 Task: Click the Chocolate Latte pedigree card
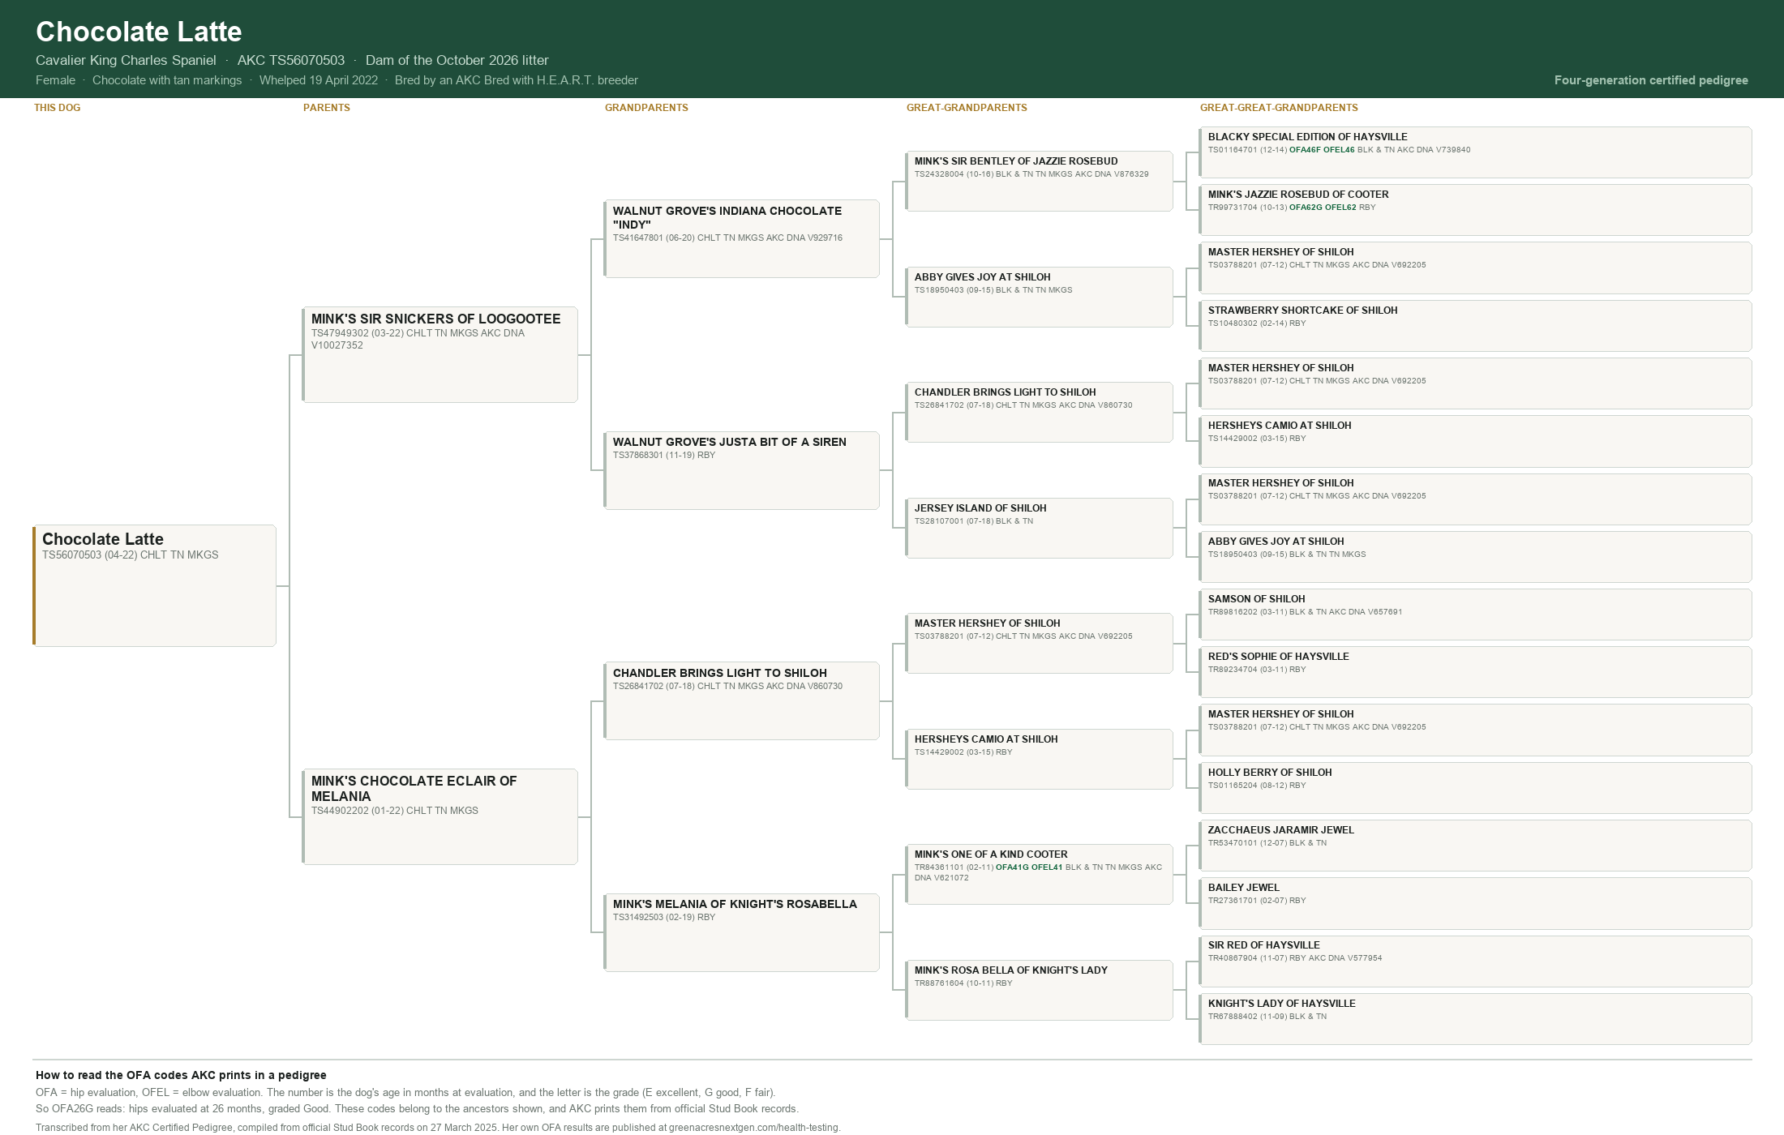pos(154,585)
